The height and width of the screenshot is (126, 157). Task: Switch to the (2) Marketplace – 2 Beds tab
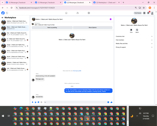(106, 3)
